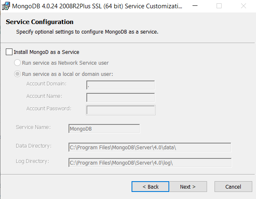256x199 pixels.
Task: Click the Account Name input field
Action: pos(120,97)
